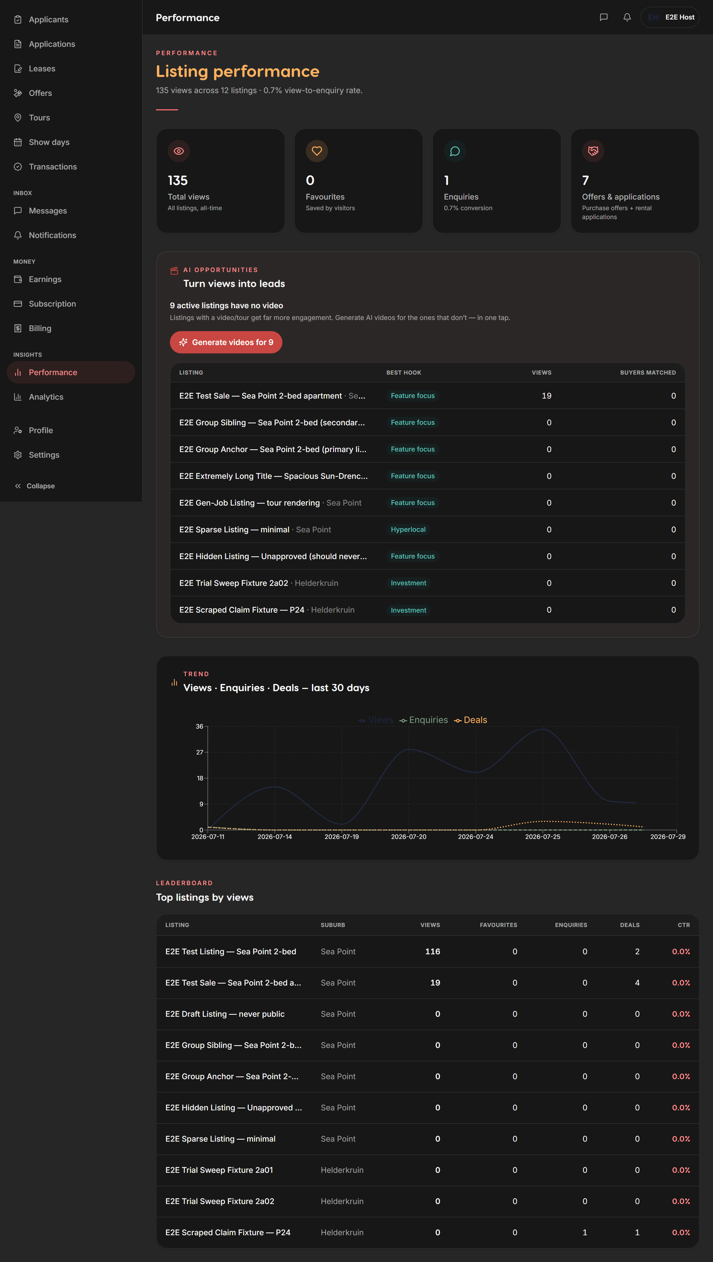The image size is (713, 1262).
Task: Toggle the Deals series in chart legend
Action: [x=471, y=720]
